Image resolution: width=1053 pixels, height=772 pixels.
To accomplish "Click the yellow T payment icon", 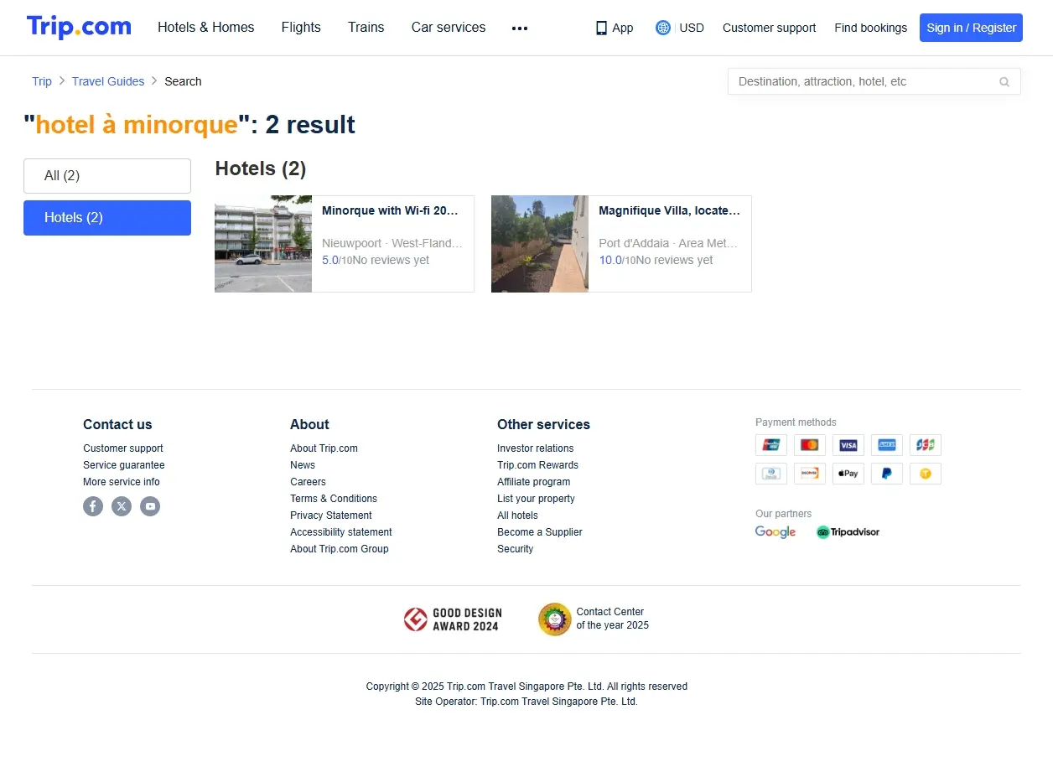I will pos(926,474).
